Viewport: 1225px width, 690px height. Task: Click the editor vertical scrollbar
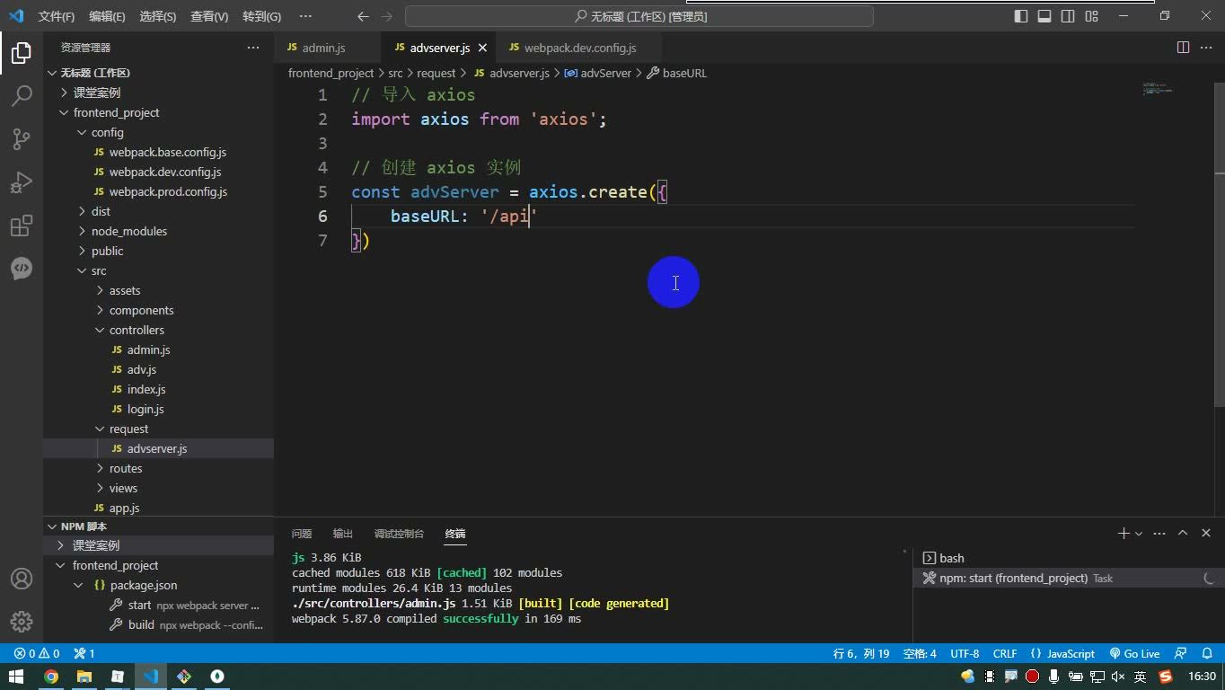click(1219, 270)
